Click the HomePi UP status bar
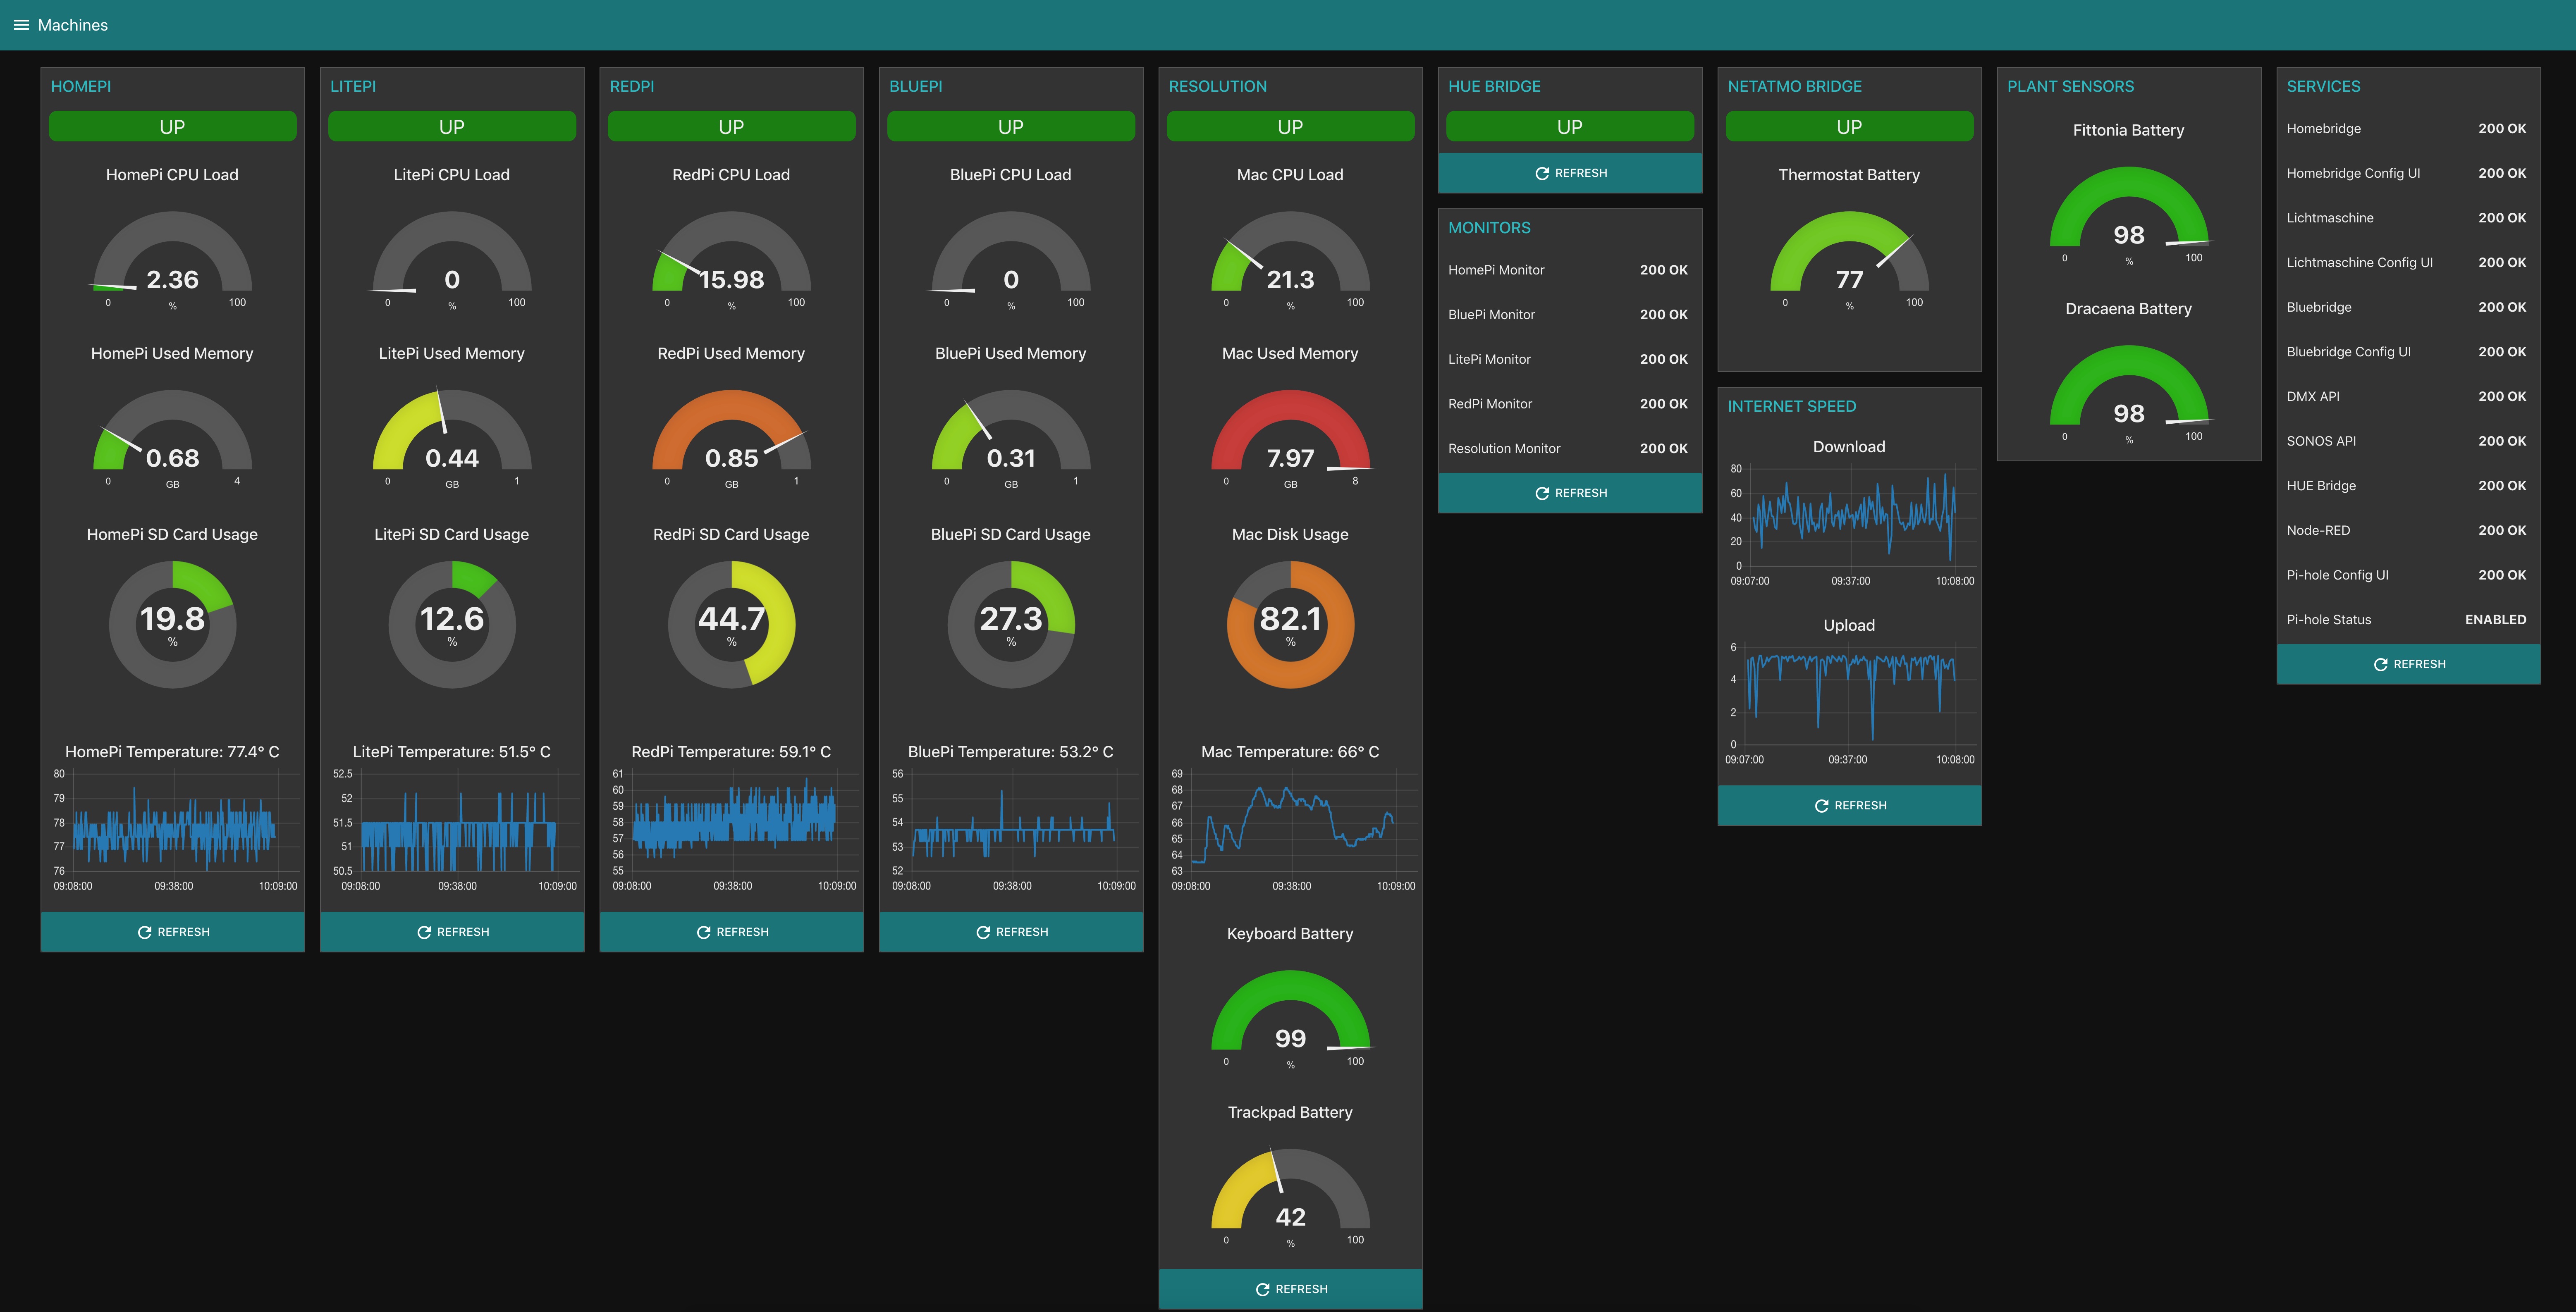The height and width of the screenshot is (1312, 2576). point(172,127)
